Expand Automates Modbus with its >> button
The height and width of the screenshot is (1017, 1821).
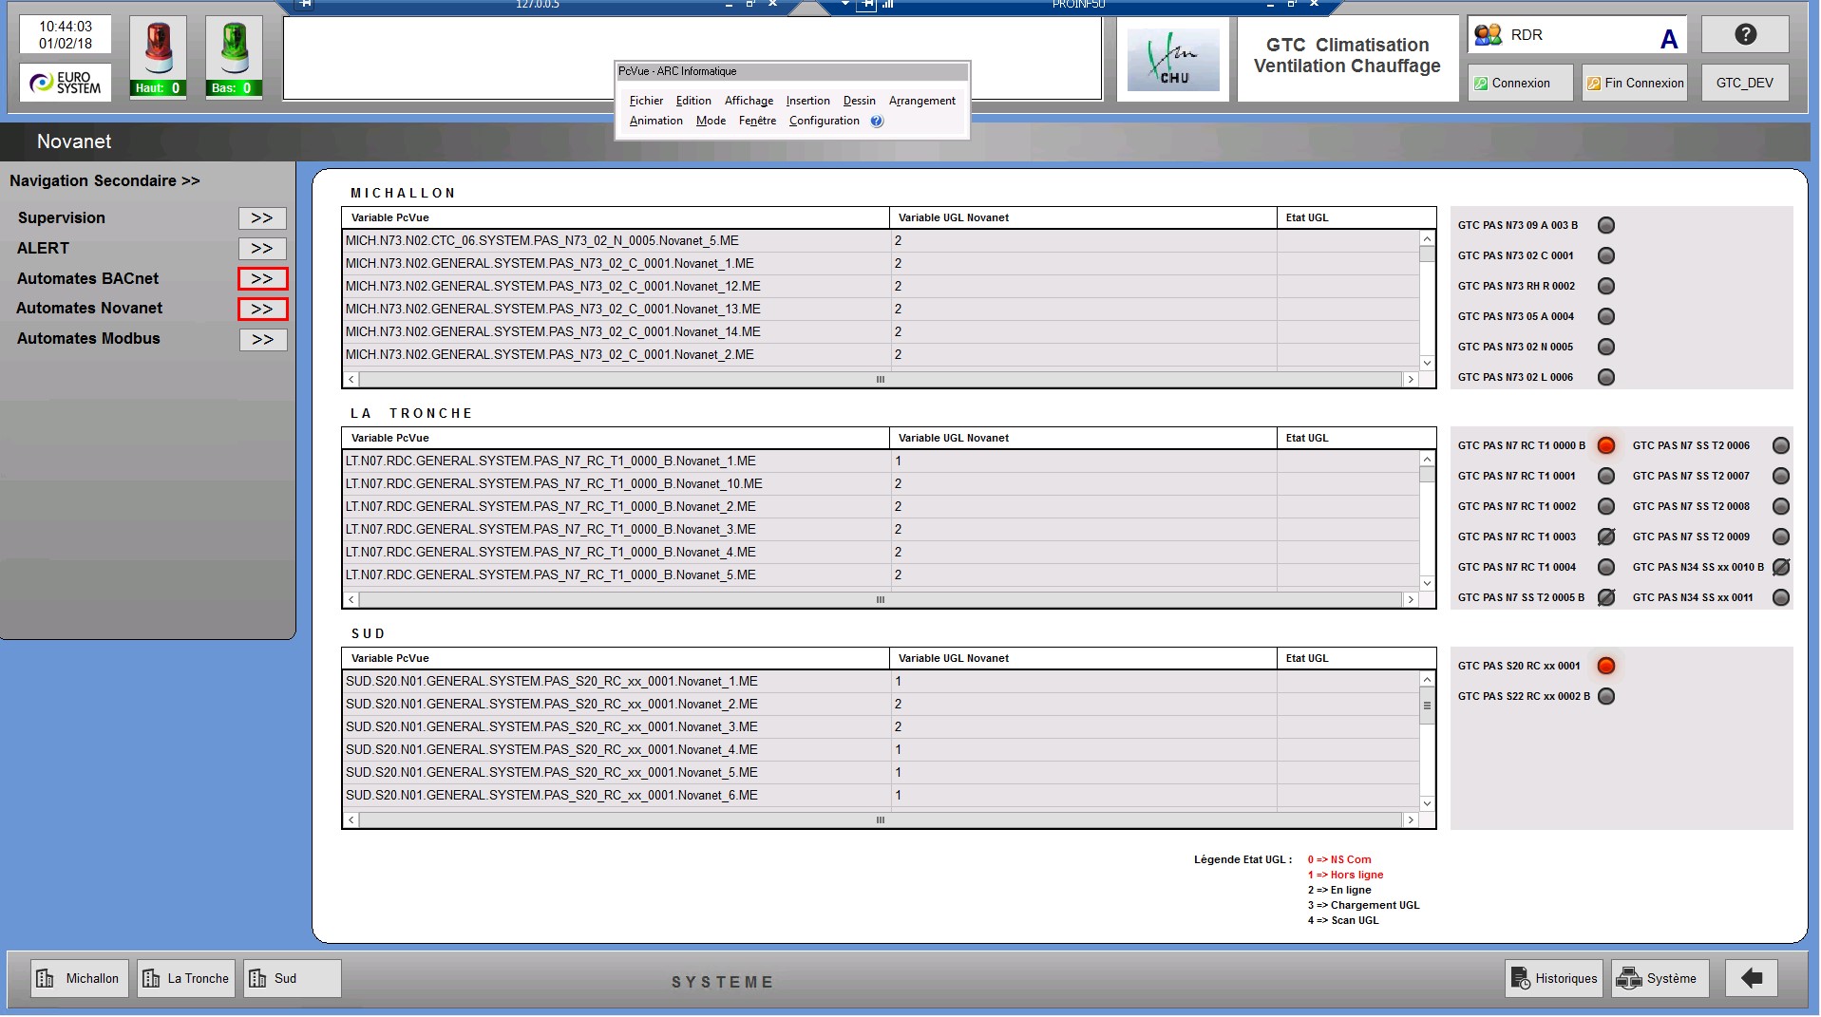click(262, 340)
